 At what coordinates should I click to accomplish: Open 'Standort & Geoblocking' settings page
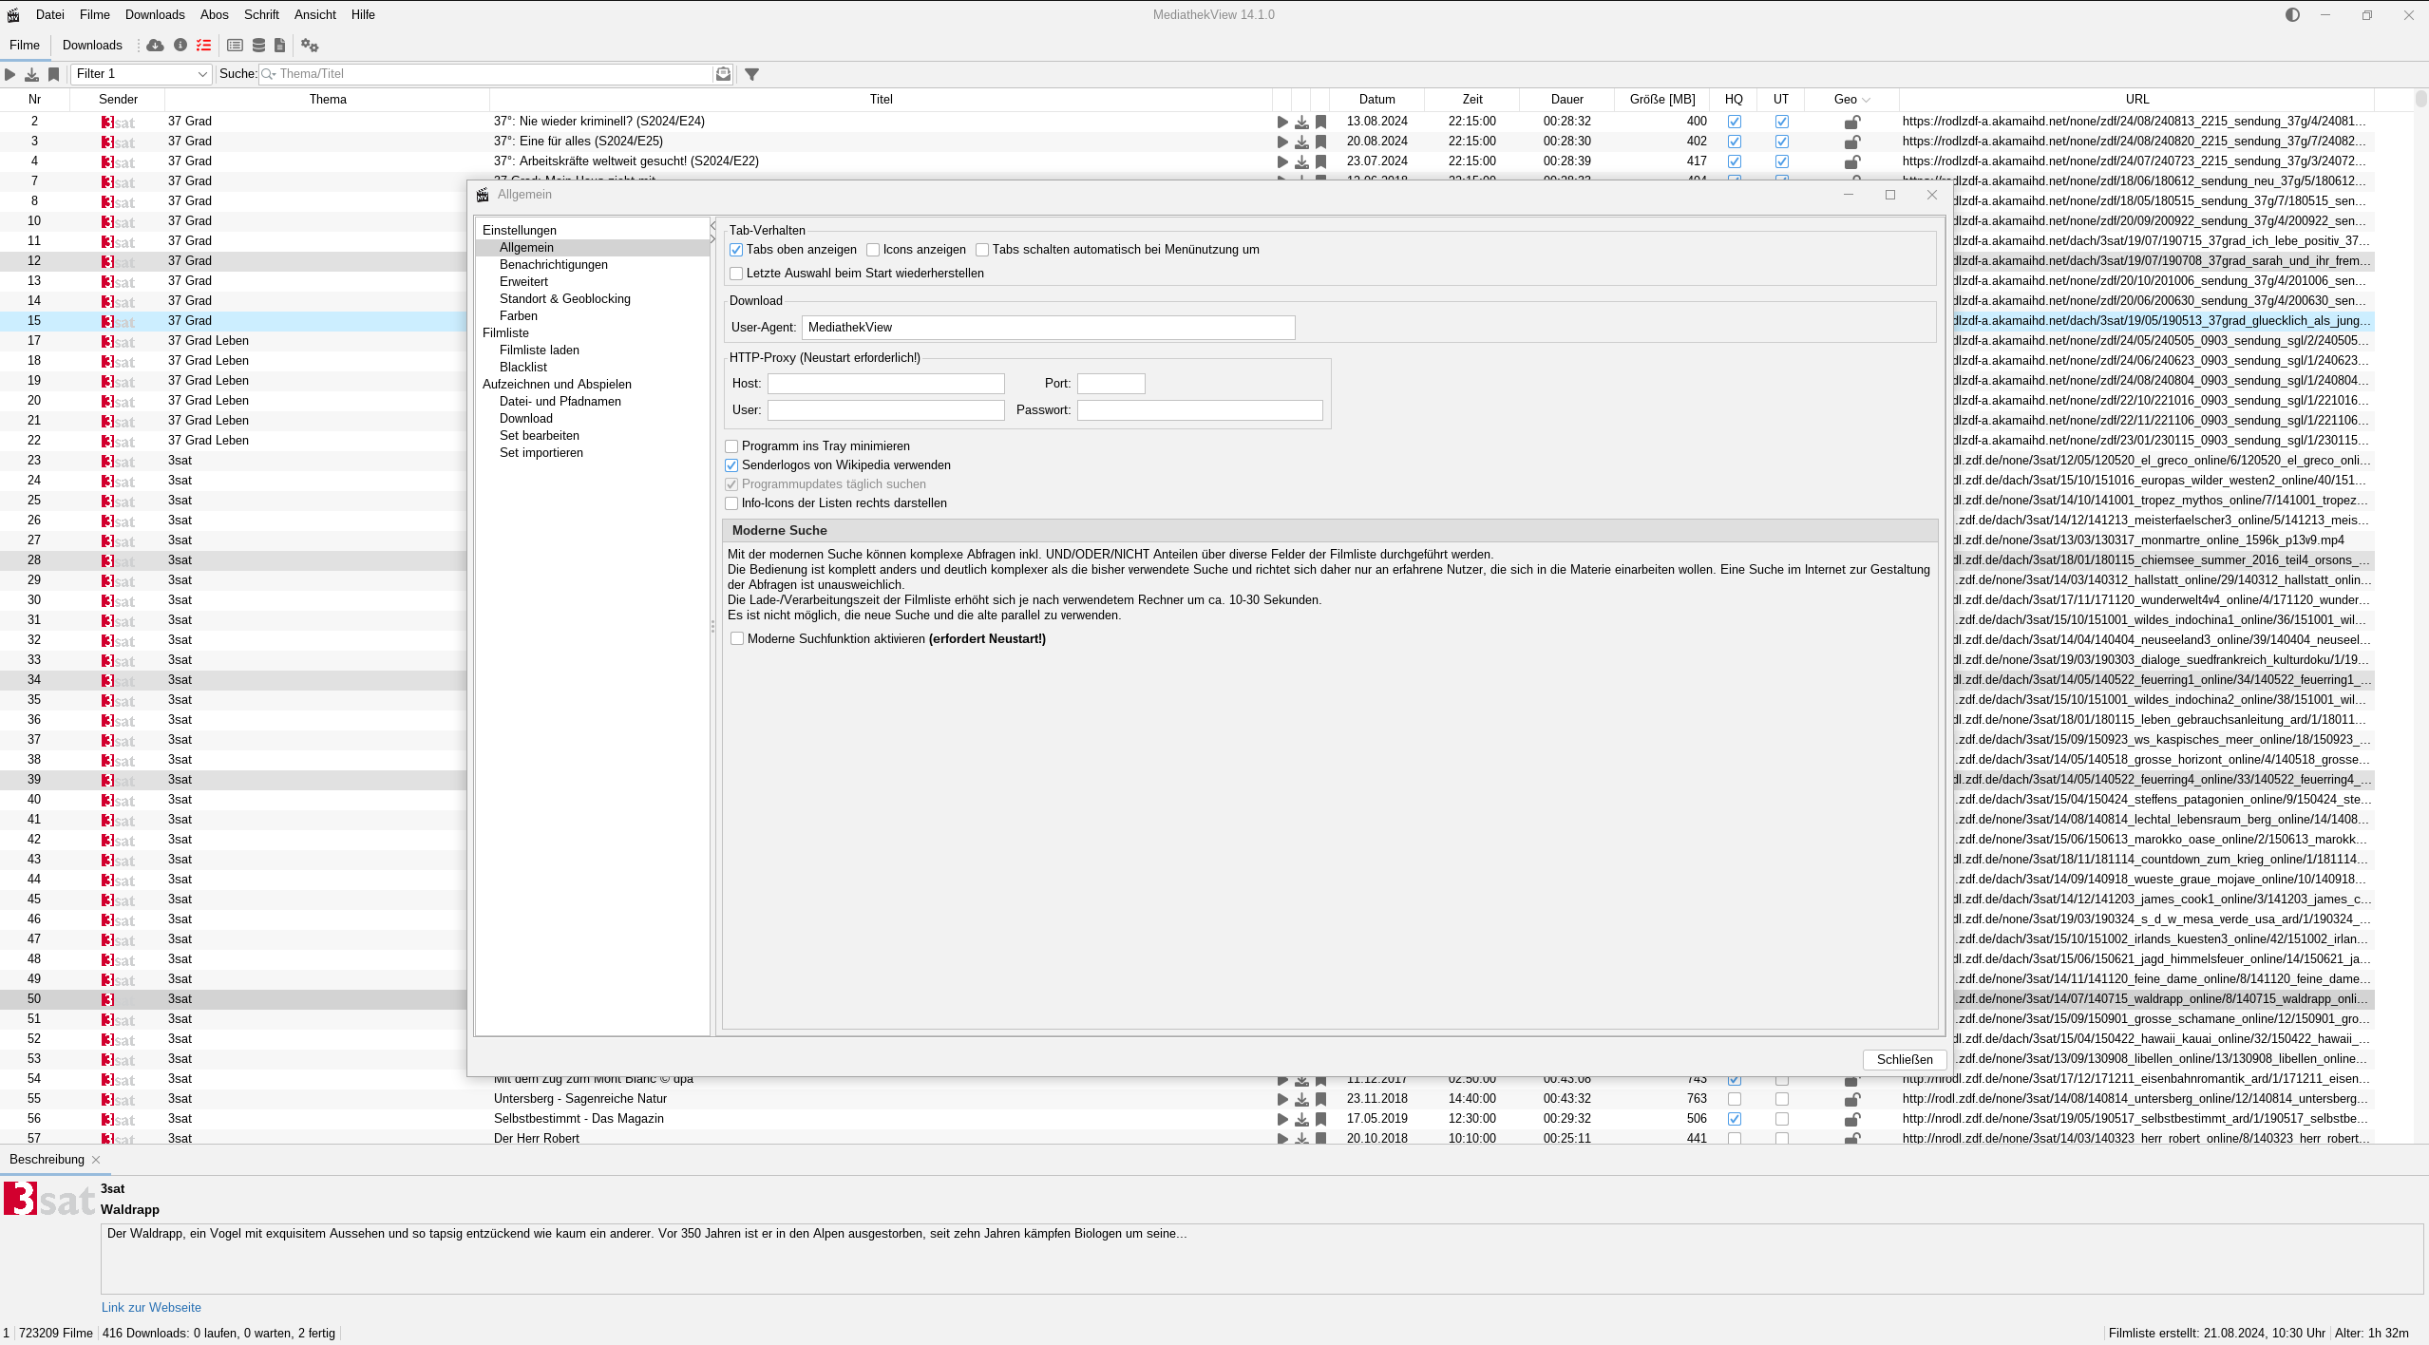[x=565, y=299]
